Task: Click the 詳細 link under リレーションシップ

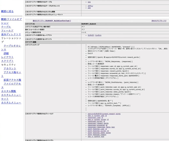Action: [6, 53]
